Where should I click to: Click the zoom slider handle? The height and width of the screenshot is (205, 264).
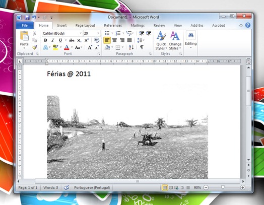pos(223,187)
